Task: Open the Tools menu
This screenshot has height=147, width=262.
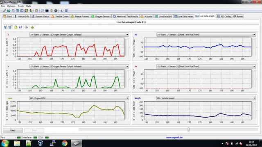Action: (x=21, y=6)
